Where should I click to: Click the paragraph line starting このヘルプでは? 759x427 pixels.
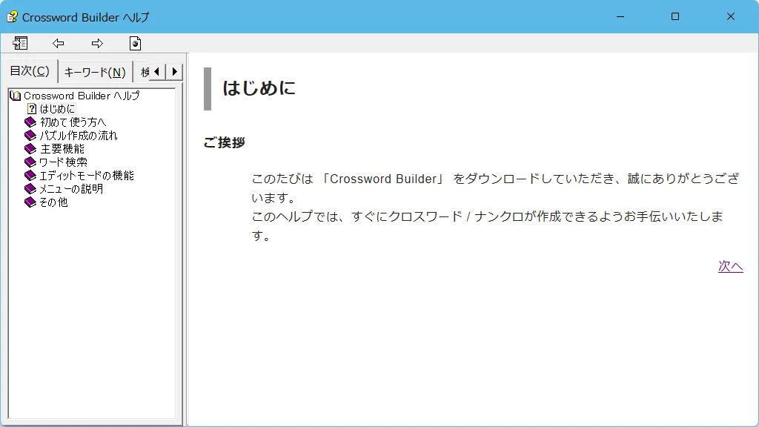tap(488, 216)
